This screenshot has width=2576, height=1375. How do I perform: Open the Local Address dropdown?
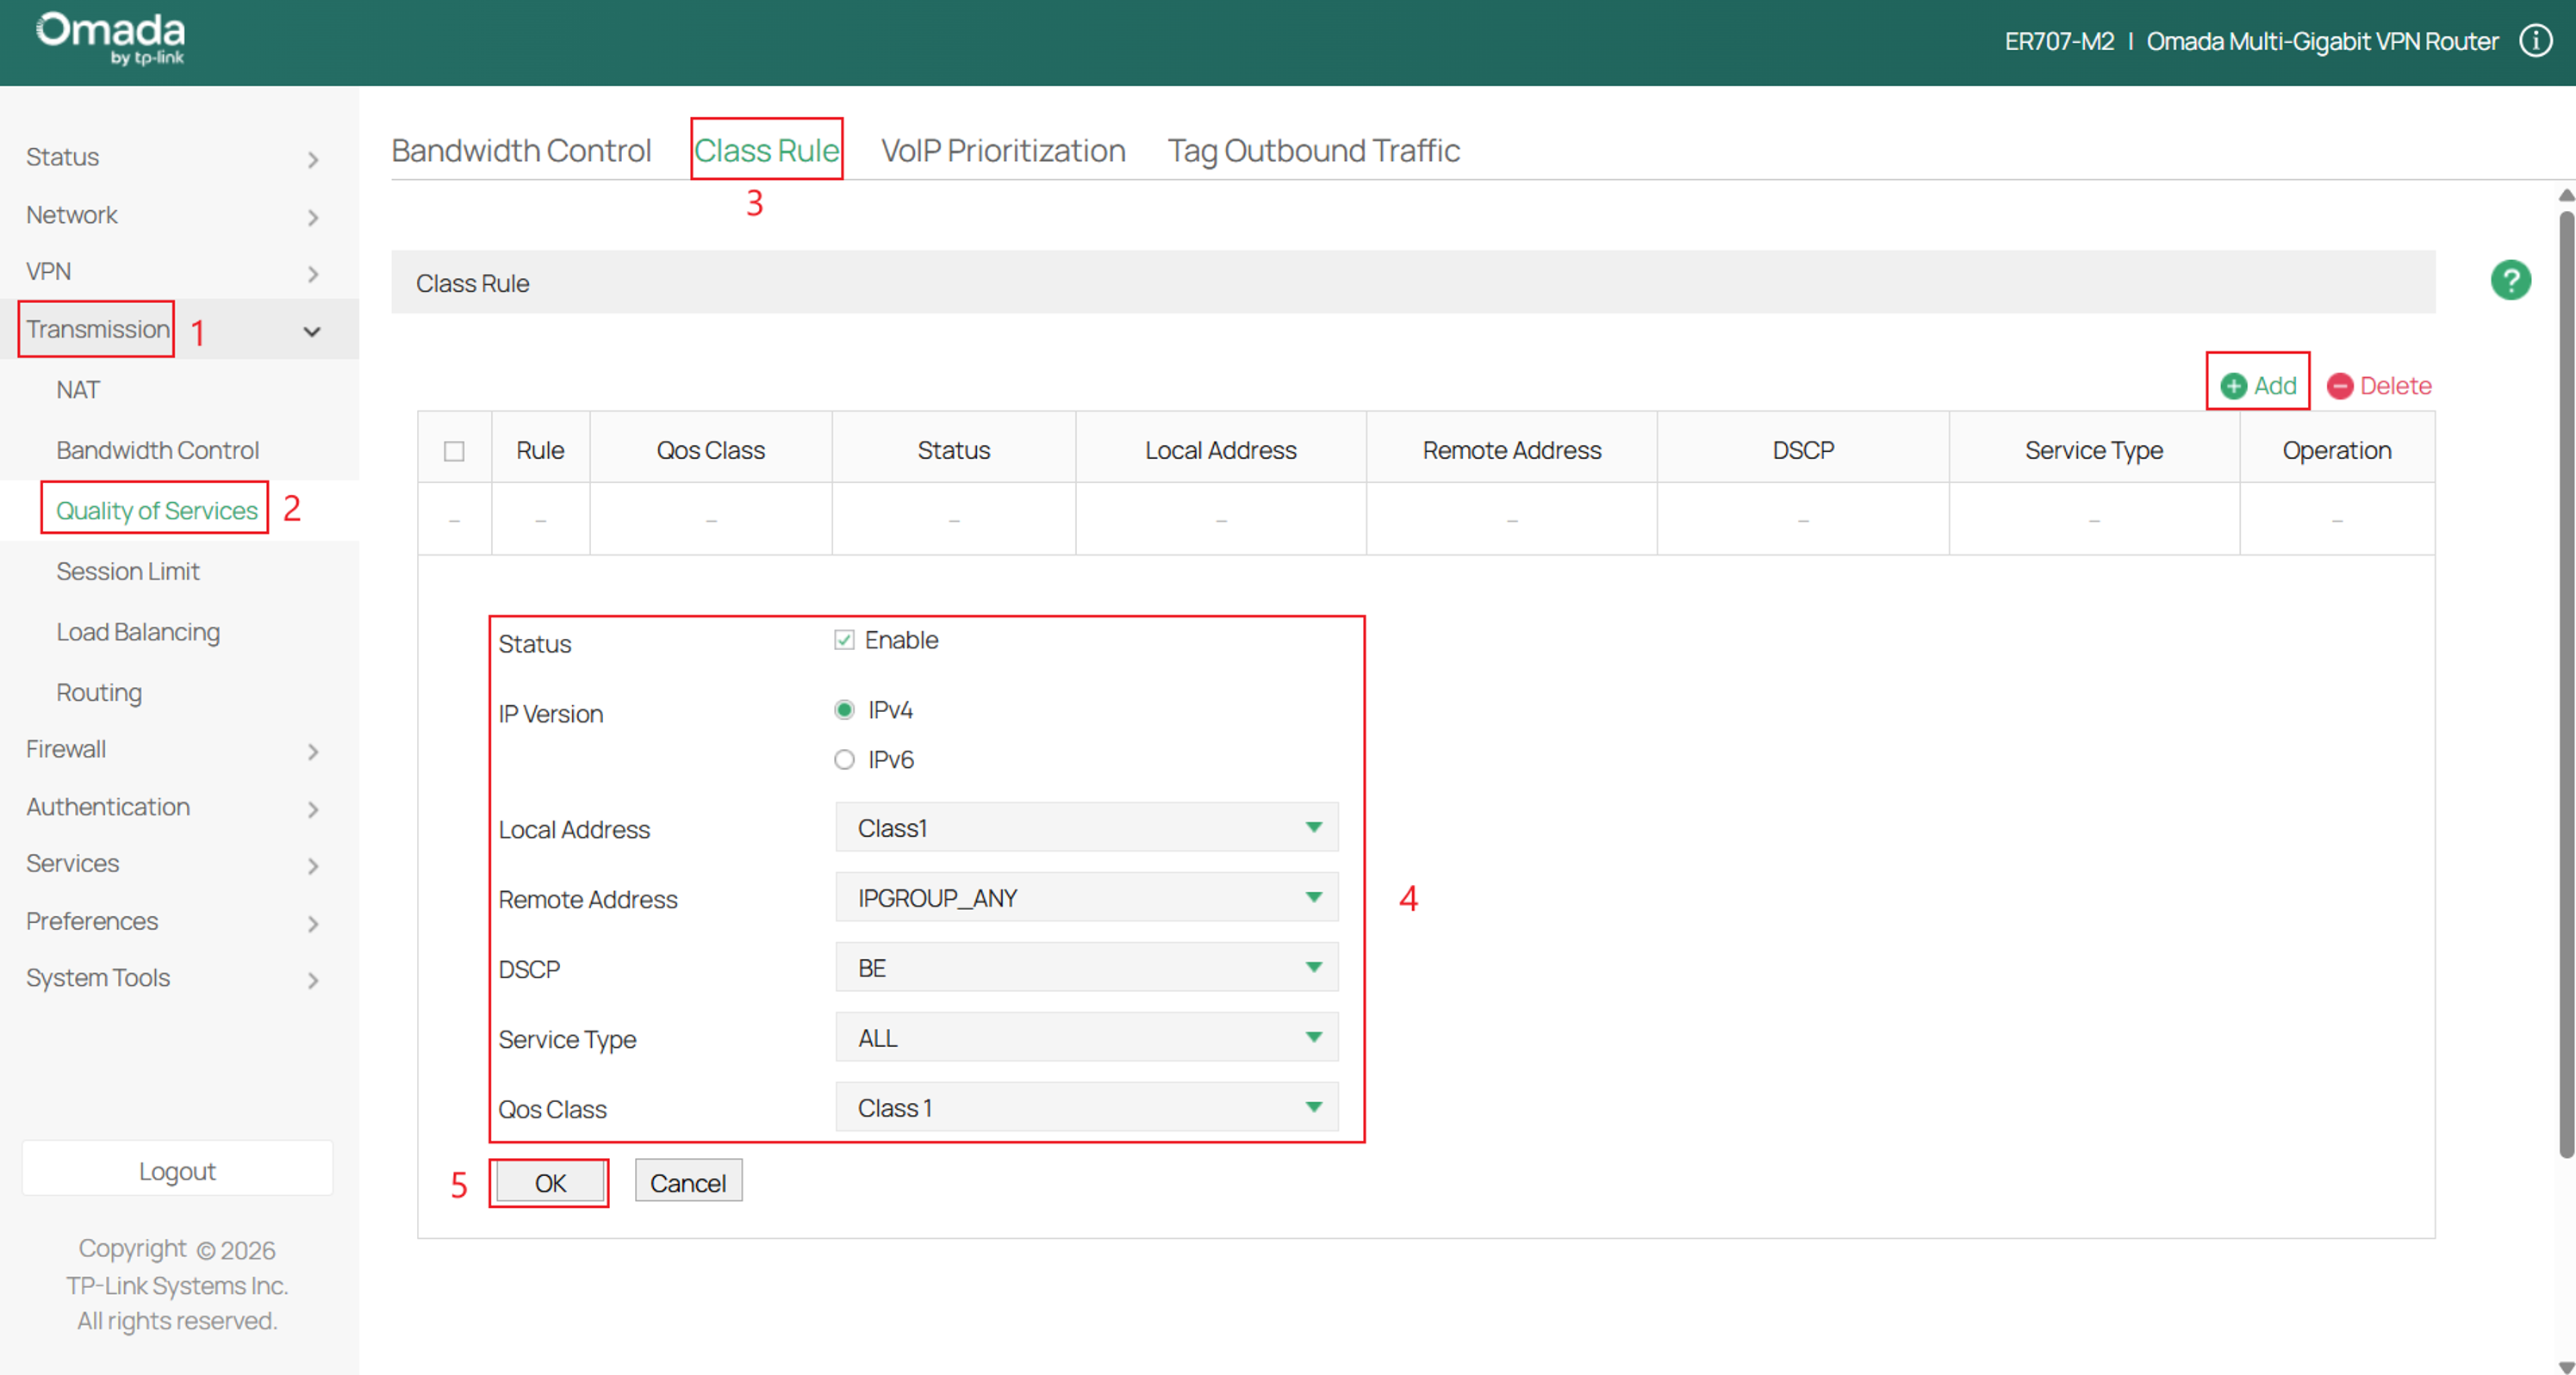[x=1086, y=827]
